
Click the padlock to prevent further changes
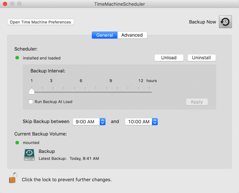click(13, 178)
